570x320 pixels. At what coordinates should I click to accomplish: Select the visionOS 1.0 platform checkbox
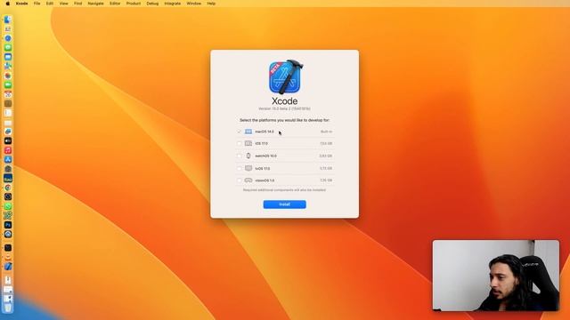[240, 180]
